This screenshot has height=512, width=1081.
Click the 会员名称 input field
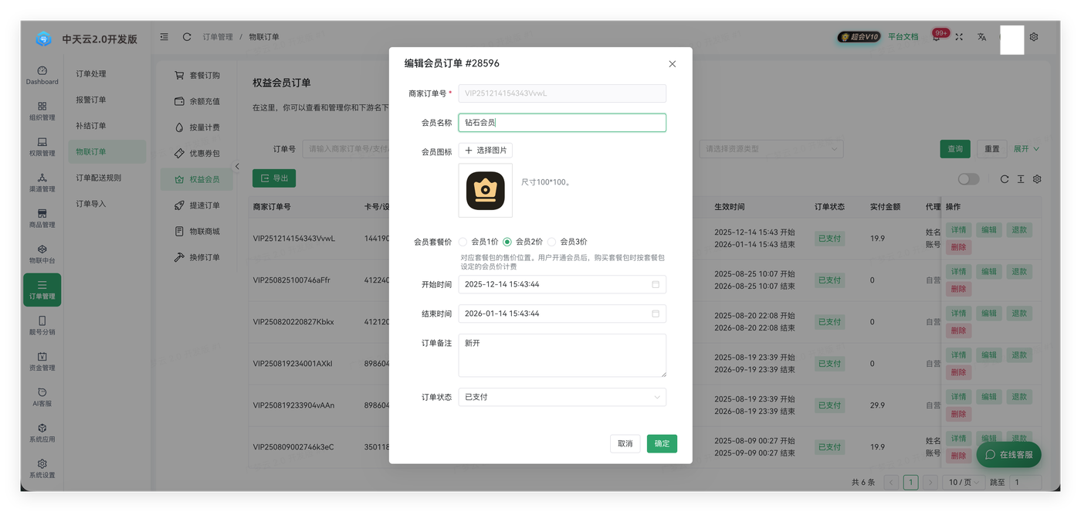(x=562, y=123)
